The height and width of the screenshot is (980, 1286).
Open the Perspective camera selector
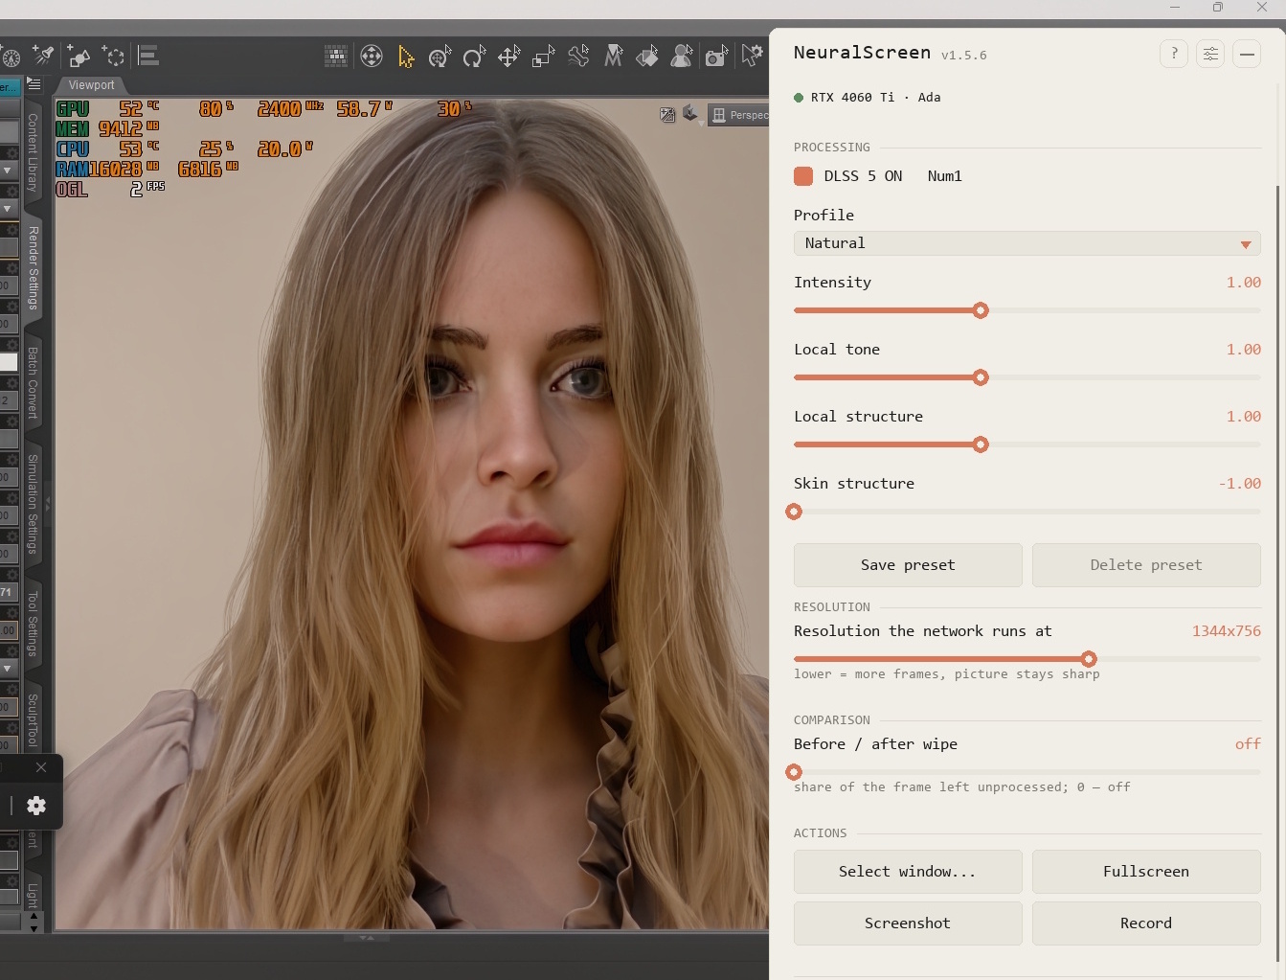point(738,115)
